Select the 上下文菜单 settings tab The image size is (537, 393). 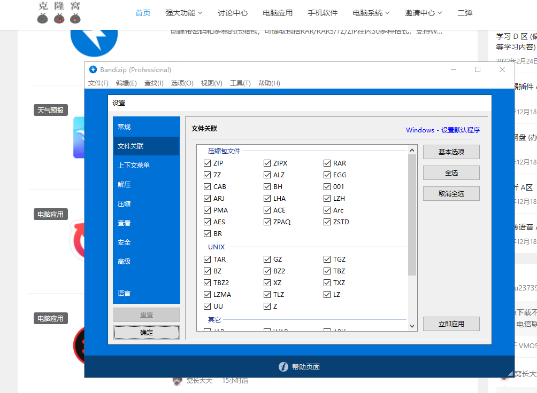click(x=146, y=165)
